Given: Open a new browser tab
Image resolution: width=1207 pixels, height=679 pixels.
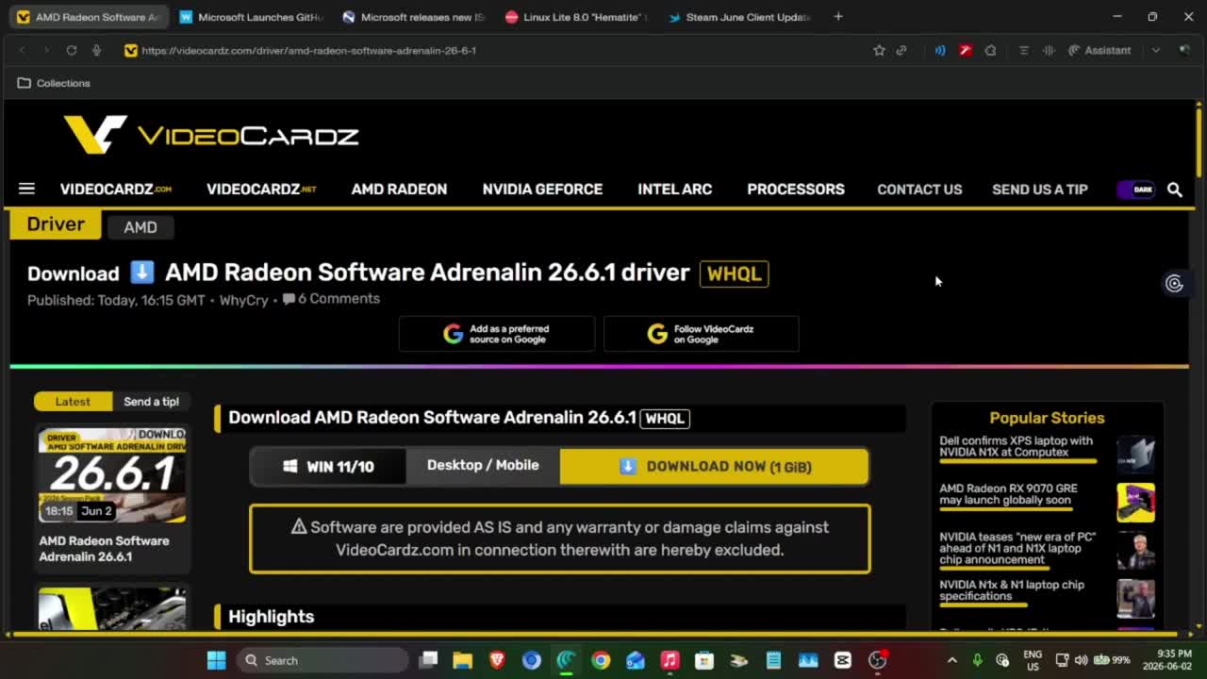Looking at the screenshot, I should point(838,16).
